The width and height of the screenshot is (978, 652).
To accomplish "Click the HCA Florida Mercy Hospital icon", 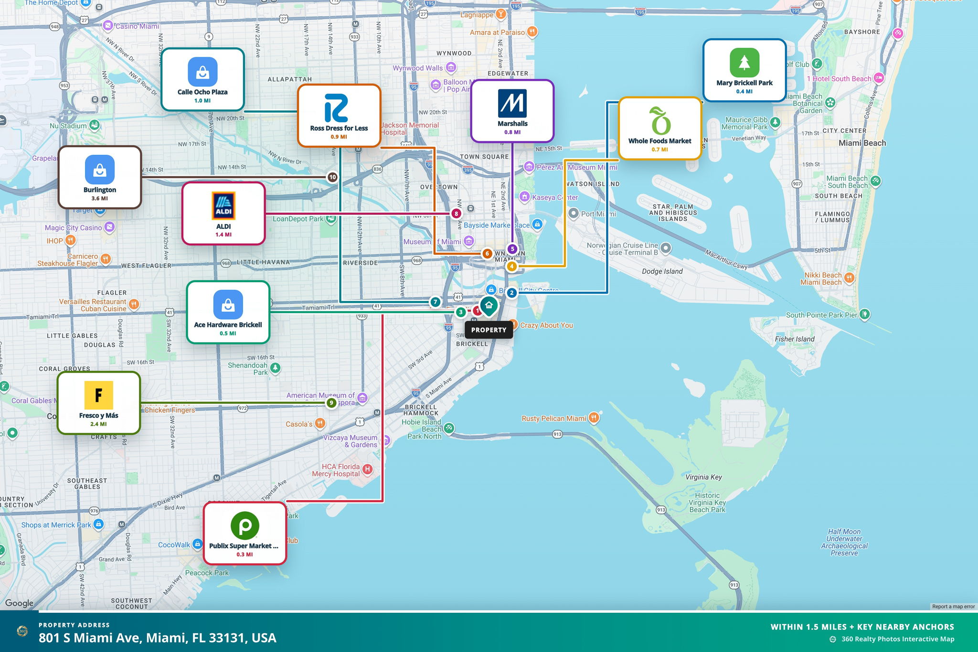I will click(x=367, y=470).
